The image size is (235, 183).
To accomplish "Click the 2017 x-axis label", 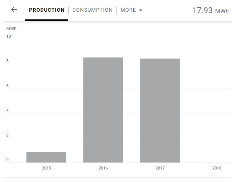I will click(x=160, y=168).
